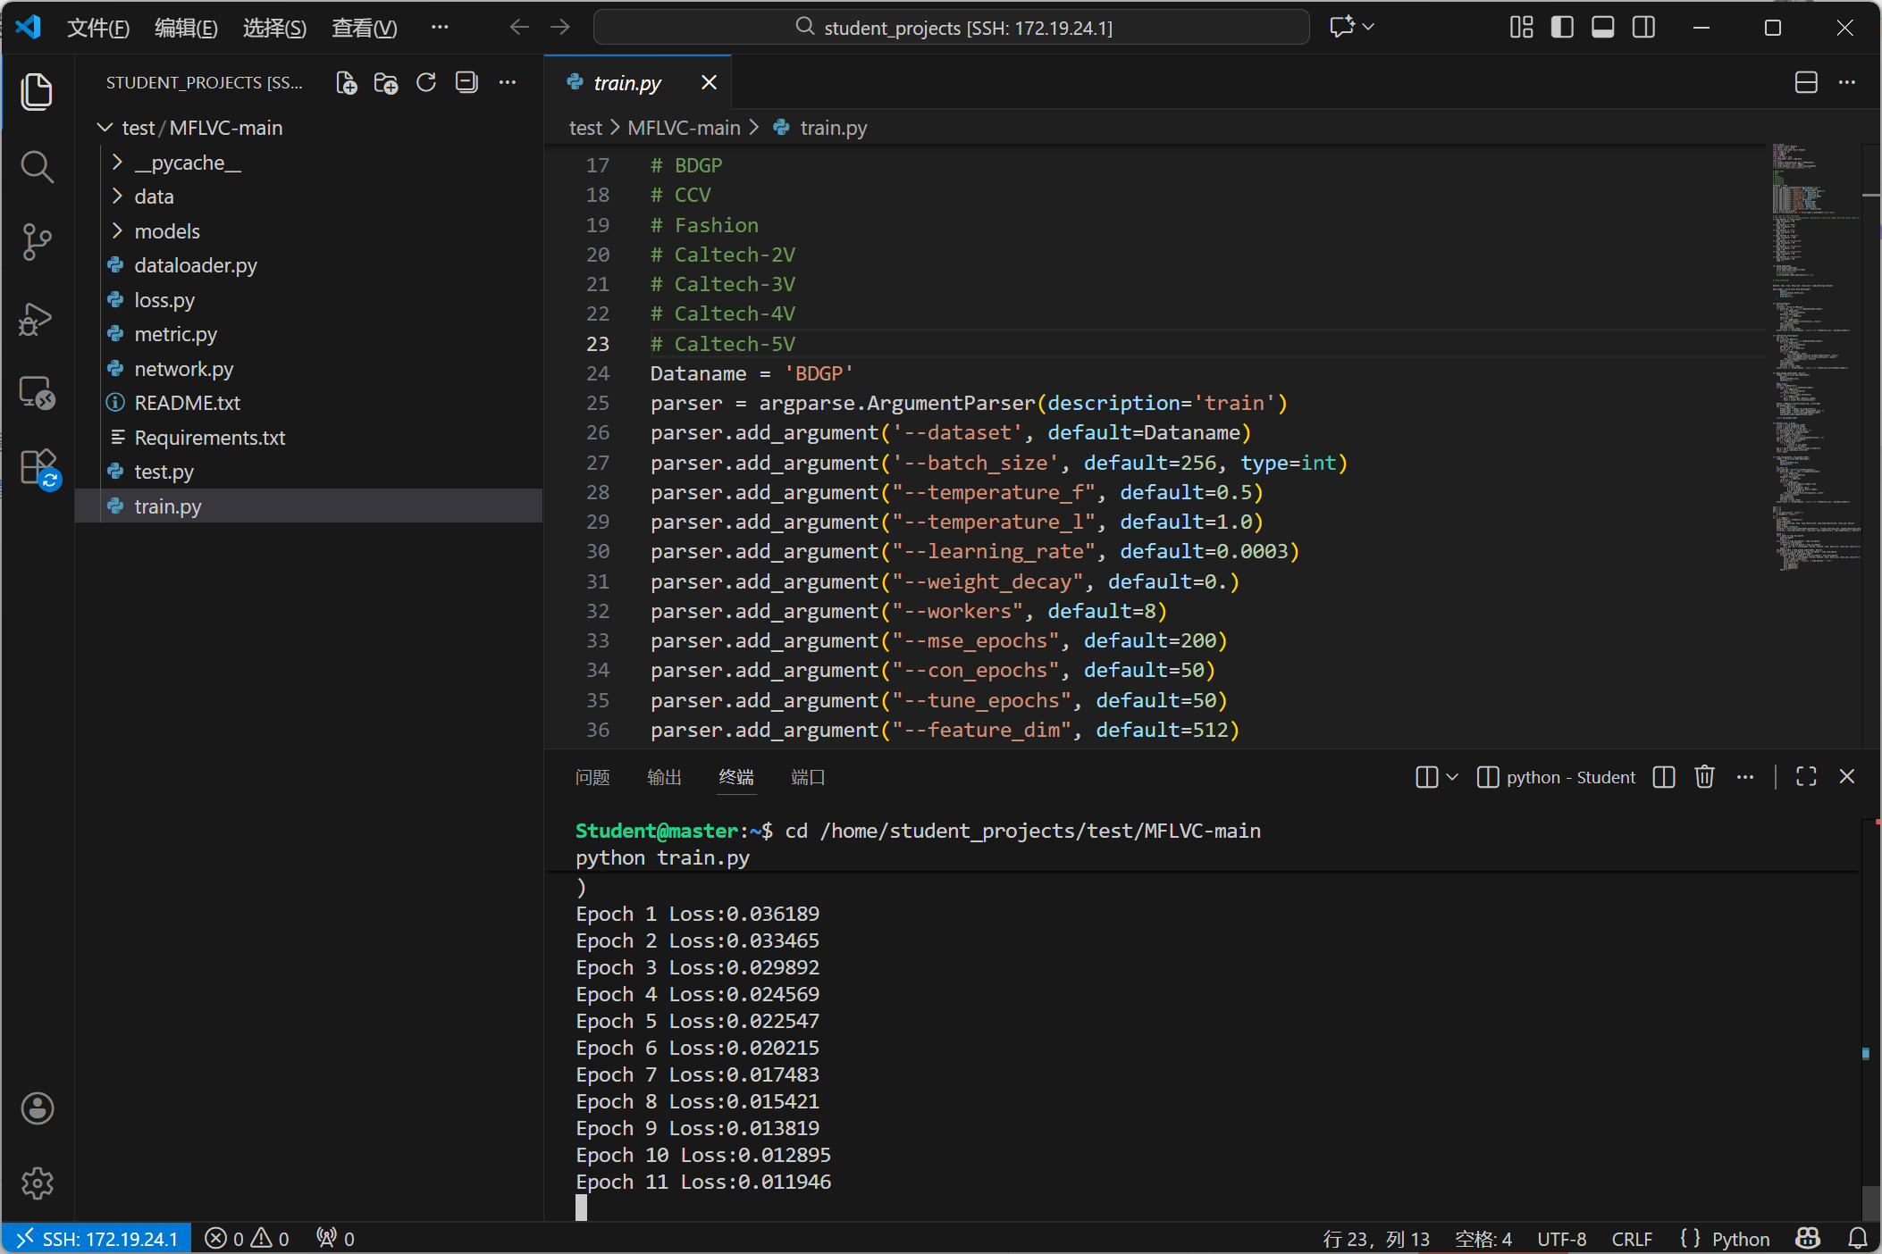
Task: Switch to the 输出 panel tab
Action: [664, 777]
